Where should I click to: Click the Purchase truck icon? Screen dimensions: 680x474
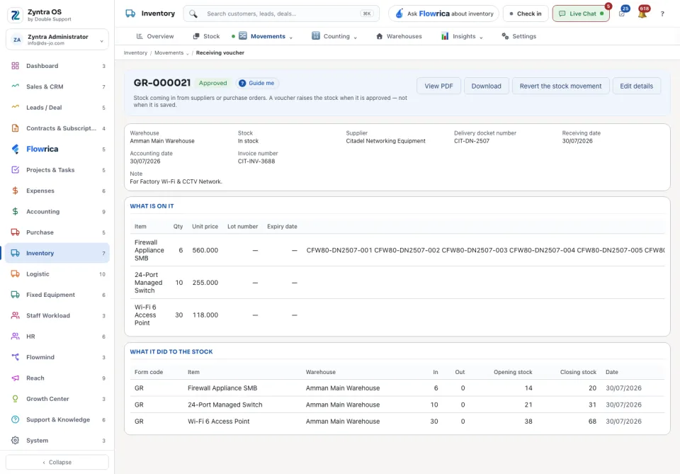click(x=15, y=232)
